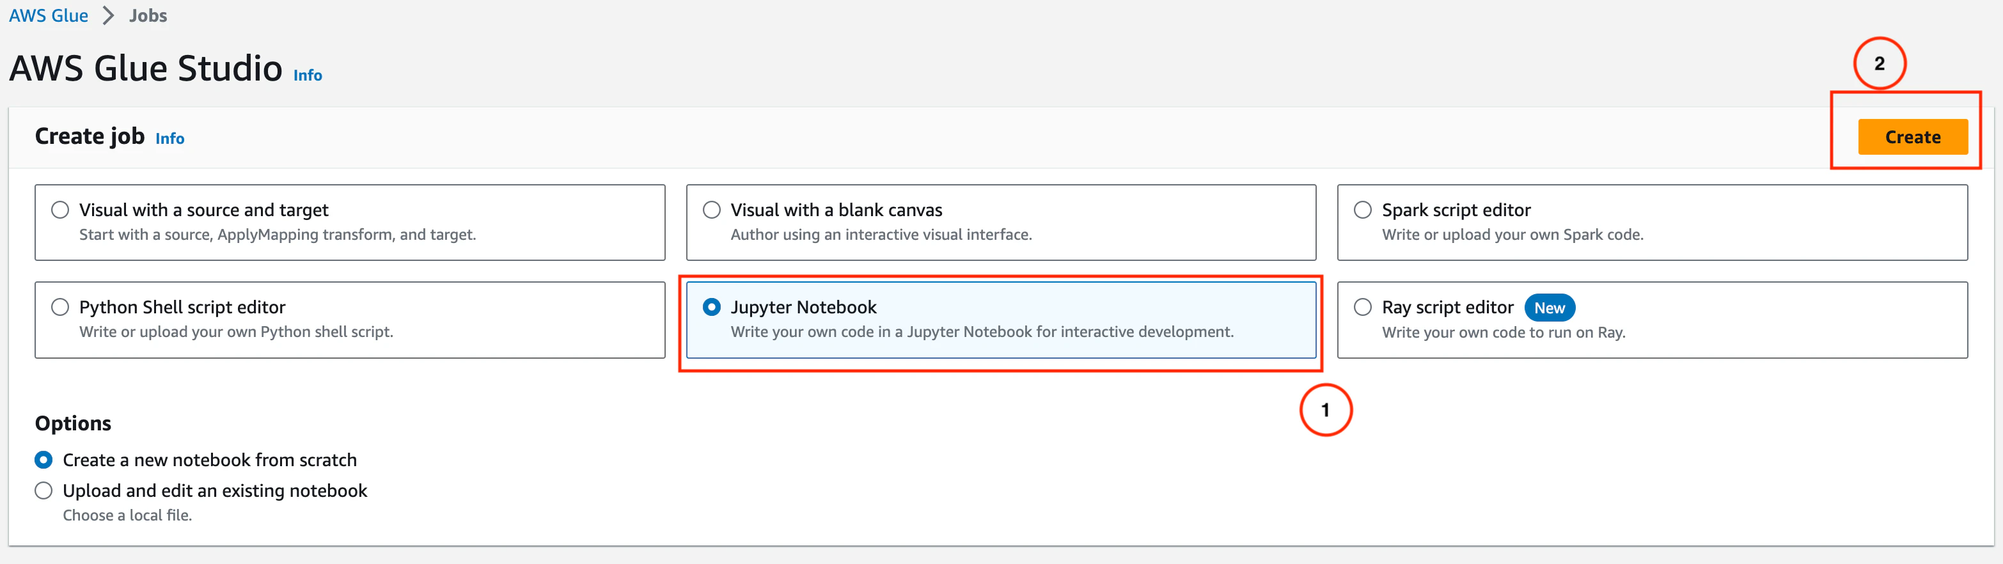
Task: Click the Ray script editor label text
Action: tap(1447, 308)
